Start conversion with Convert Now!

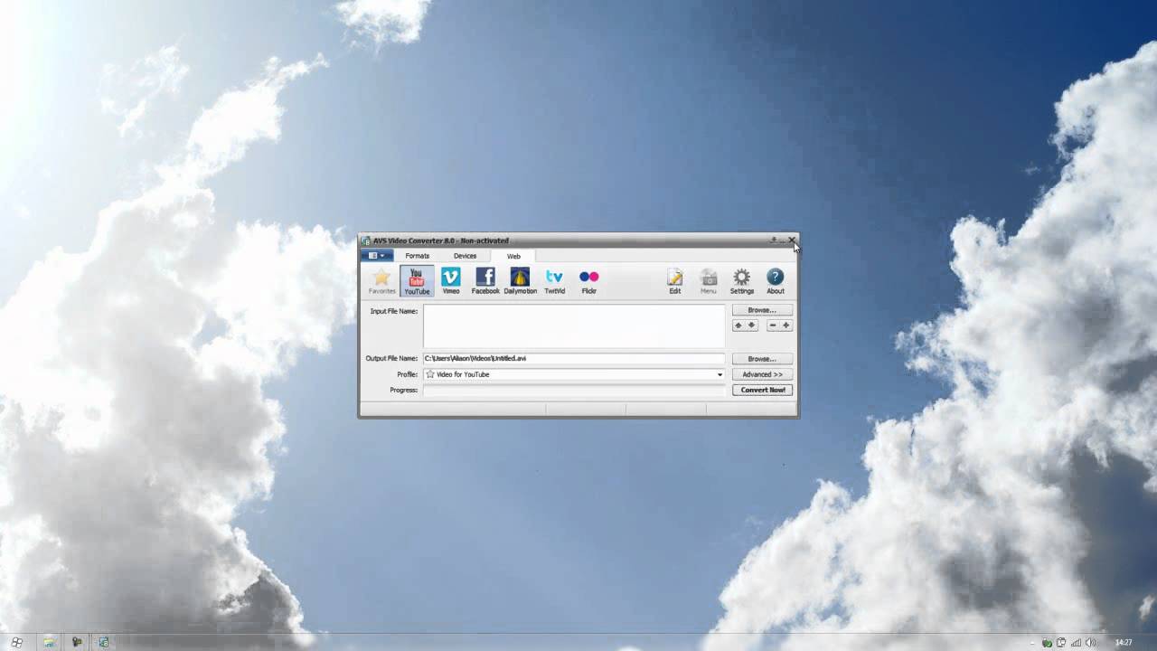coord(762,390)
